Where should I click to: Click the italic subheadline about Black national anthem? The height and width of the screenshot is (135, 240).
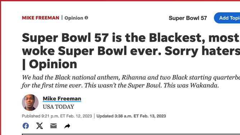[x=131, y=82]
